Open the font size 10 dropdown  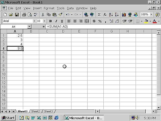[44, 21]
